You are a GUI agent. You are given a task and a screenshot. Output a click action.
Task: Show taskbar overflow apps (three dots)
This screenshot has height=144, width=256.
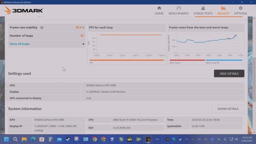pyautogui.click(x=157, y=139)
